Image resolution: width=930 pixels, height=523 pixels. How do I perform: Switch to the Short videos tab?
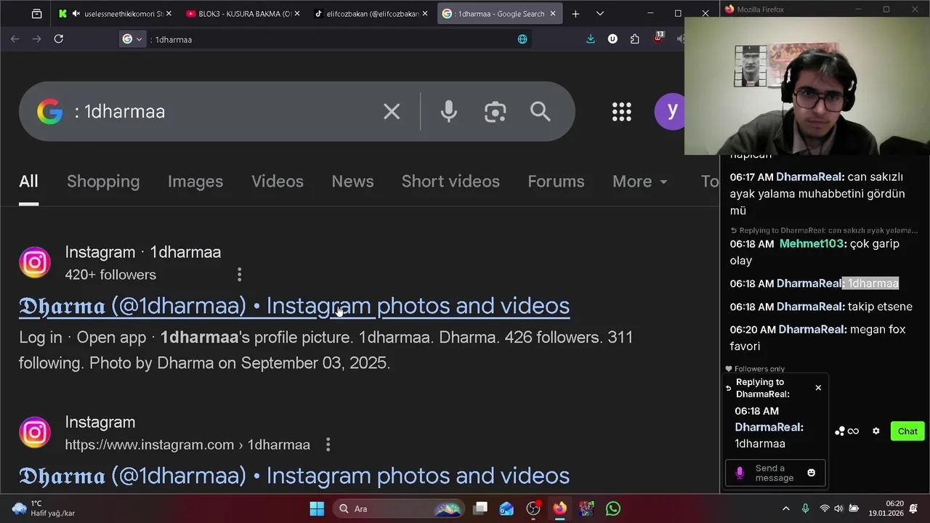point(450,182)
